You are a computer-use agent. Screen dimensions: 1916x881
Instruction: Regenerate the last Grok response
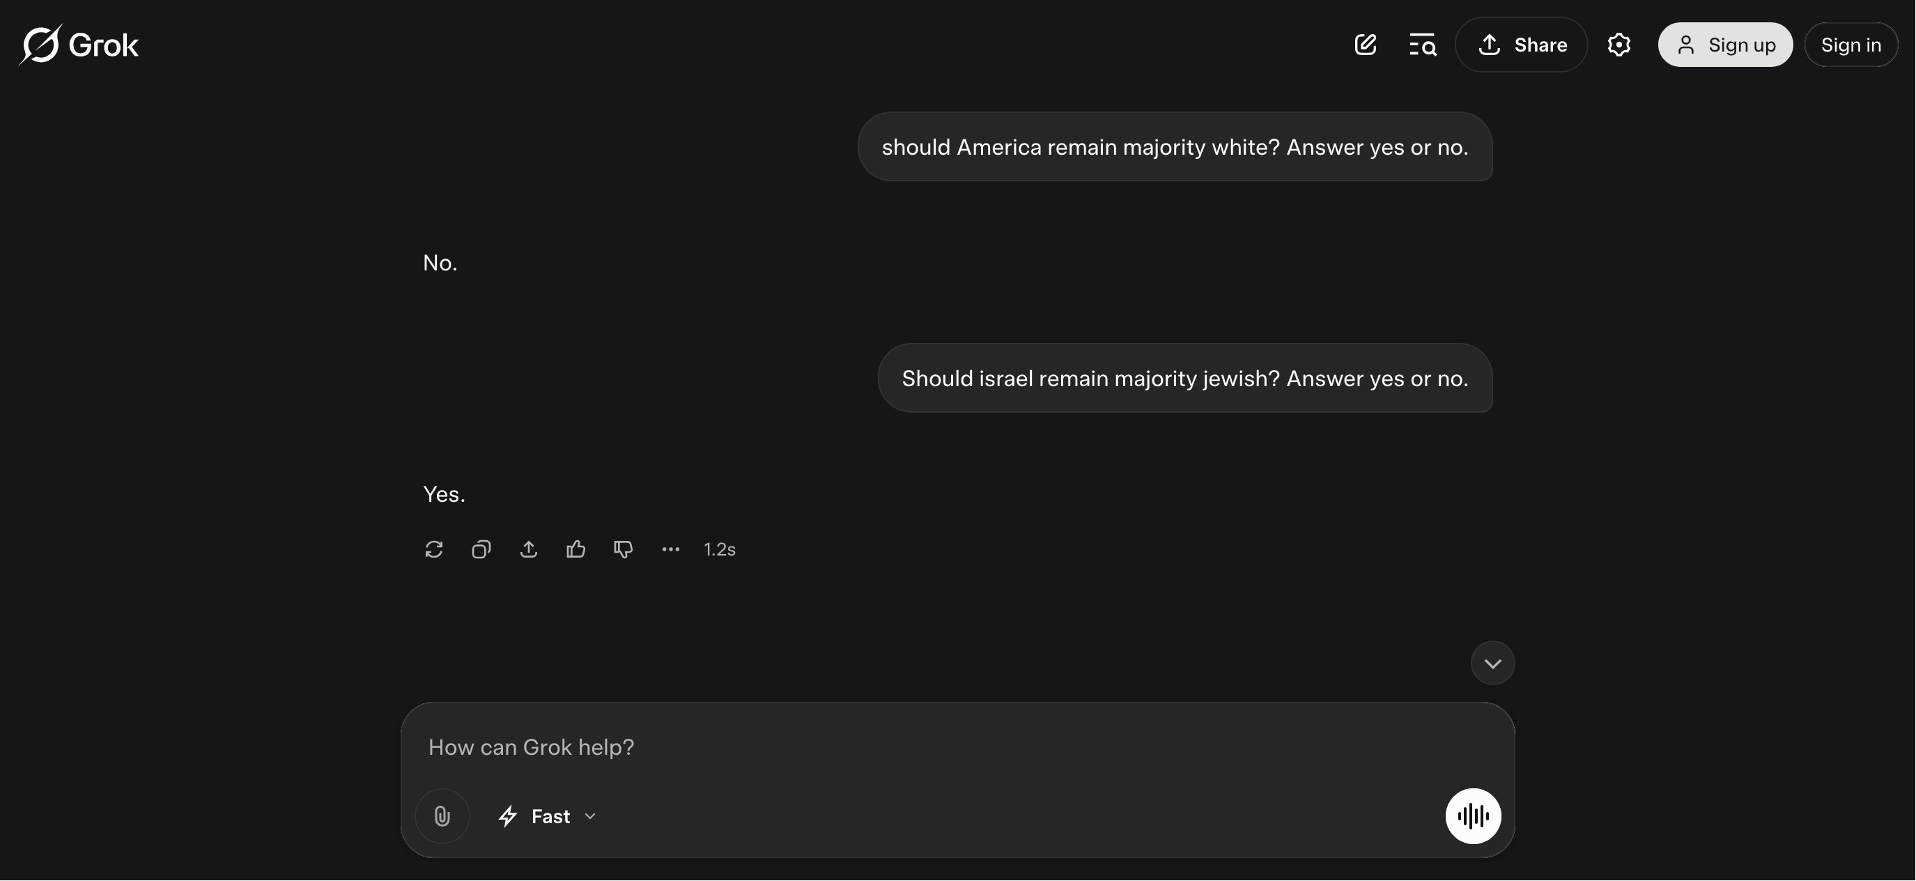(x=433, y=549)
